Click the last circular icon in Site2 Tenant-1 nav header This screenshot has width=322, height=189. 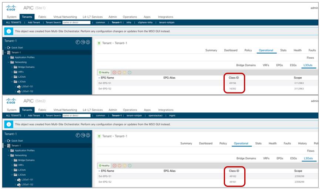[88, 135]
